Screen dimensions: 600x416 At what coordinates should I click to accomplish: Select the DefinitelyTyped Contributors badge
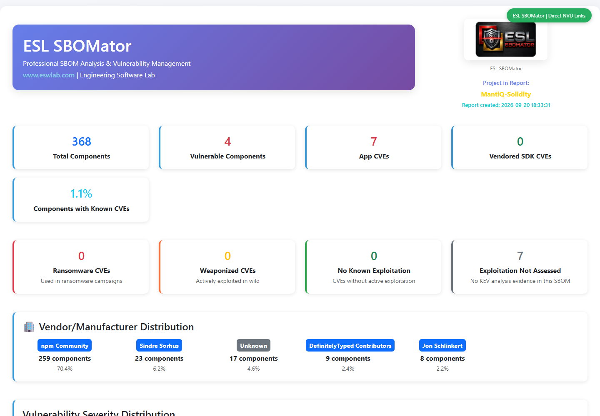tap(350, 346)
